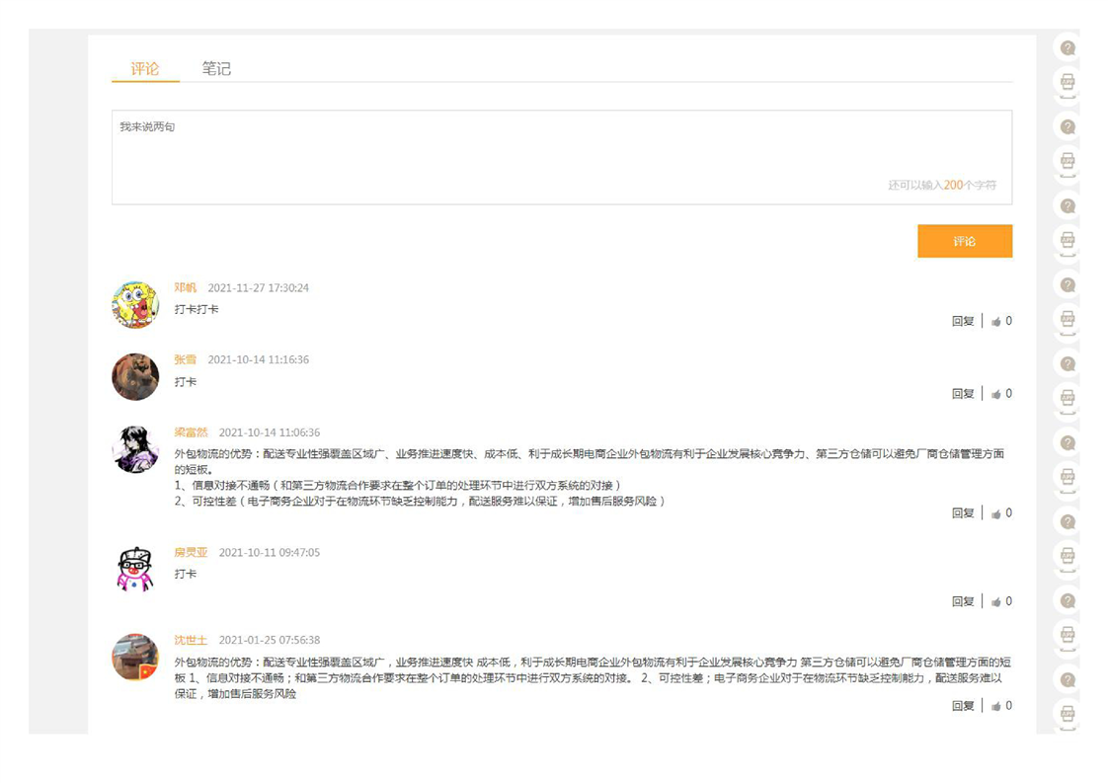The width and height of the screenshot is (1108, 783).
Task: Open 房灵亚's cartoon pig avatar
Action: pyautogui.click(x=135, y=569)
